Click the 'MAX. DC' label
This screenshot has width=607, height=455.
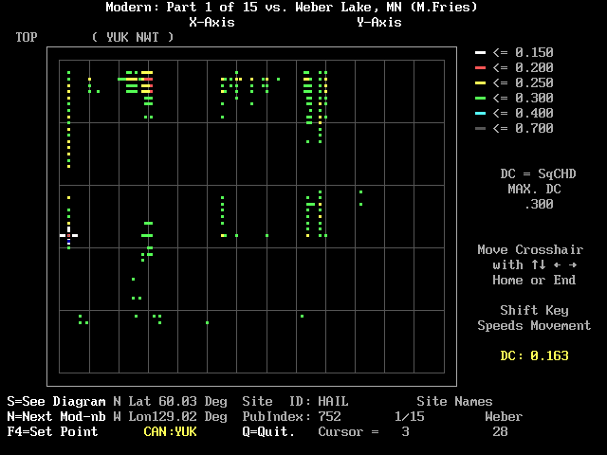[x=534, y=189]
